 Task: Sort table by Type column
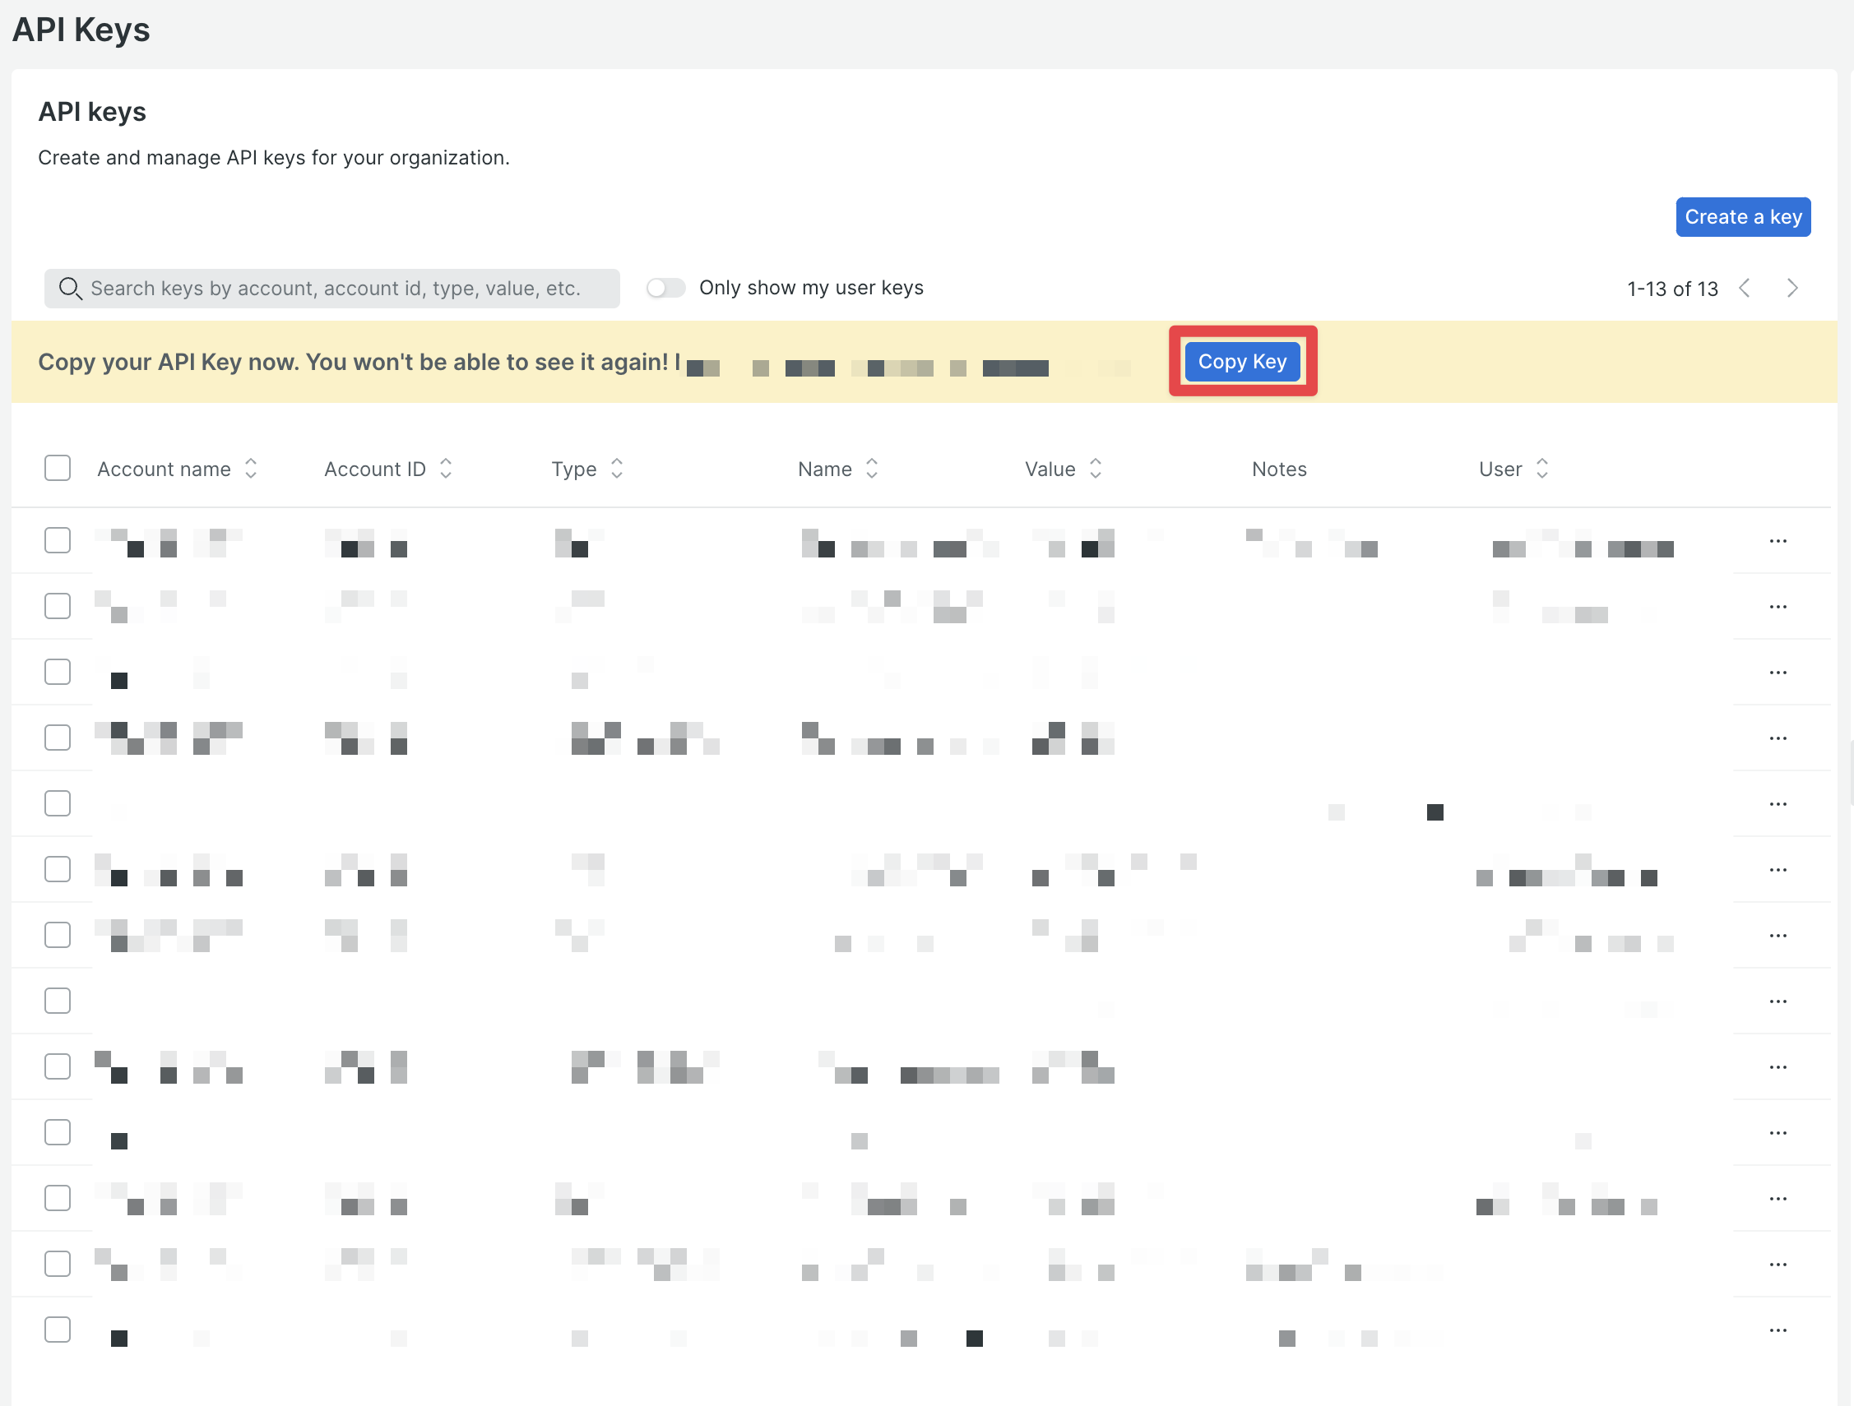tap(617, 469)
